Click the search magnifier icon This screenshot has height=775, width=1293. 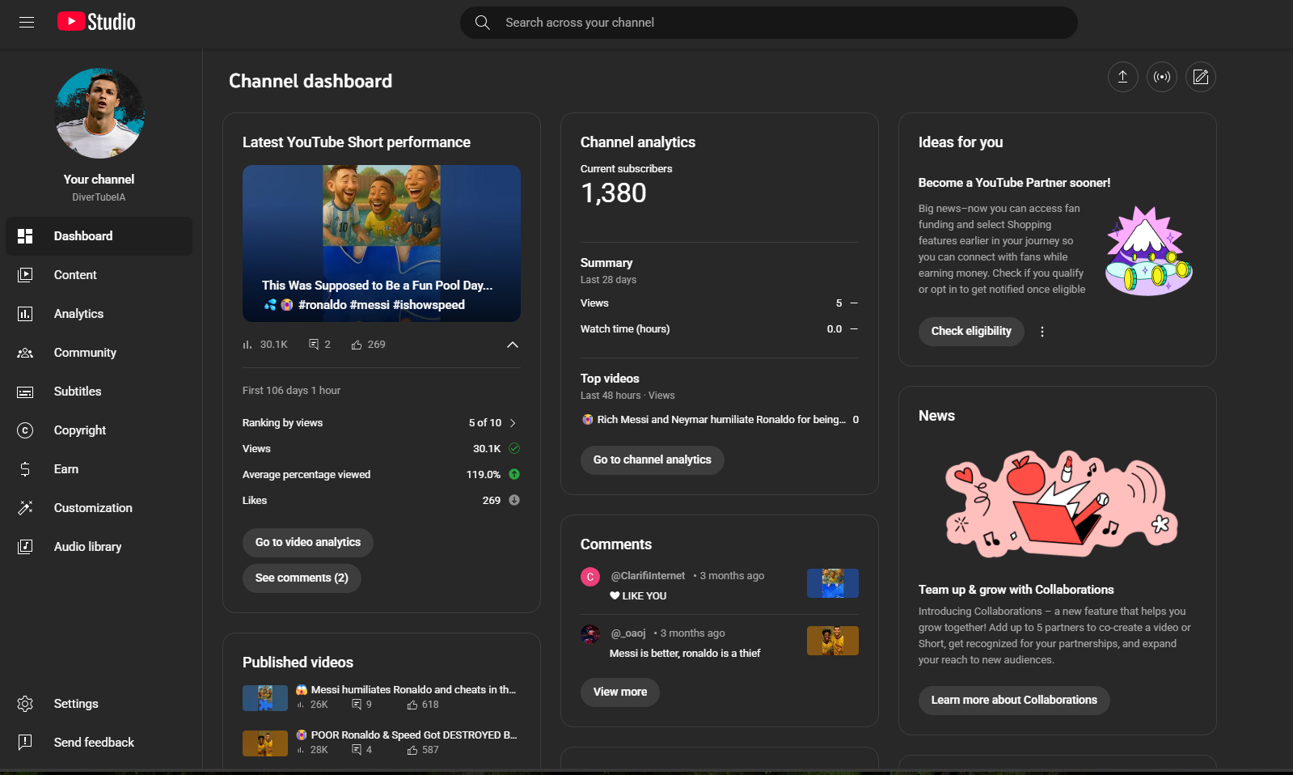tap(483, 23)
